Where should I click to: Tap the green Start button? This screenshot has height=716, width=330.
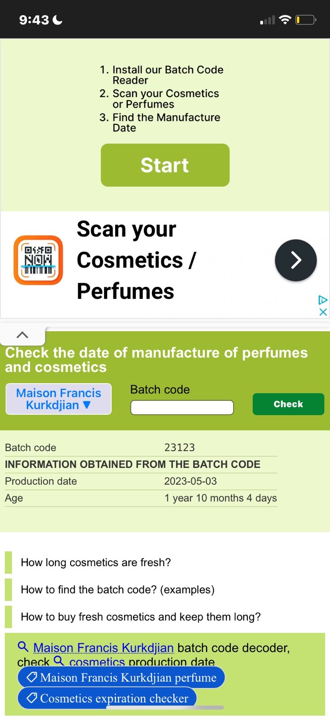(x=165, y=165)
